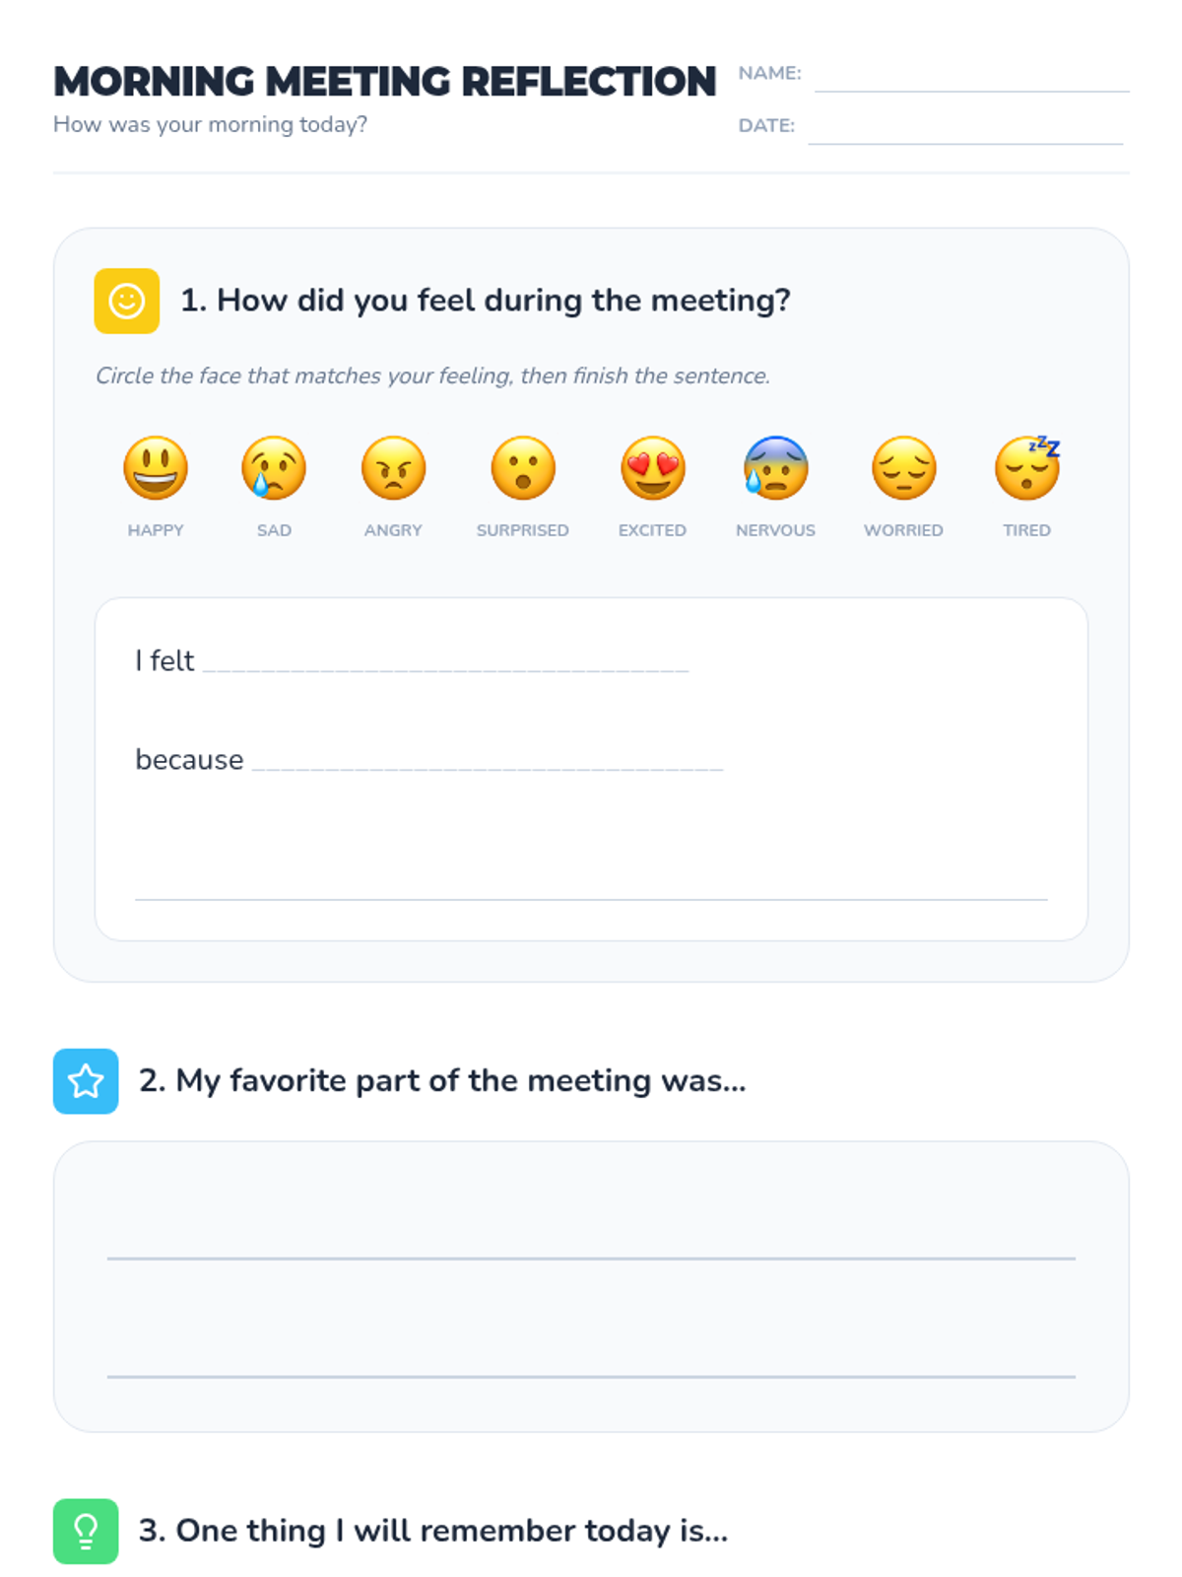This screenshot has width=1182, height=1577.
Task: Pick the Worried face emoji
Action: click(x=903, y=467)
